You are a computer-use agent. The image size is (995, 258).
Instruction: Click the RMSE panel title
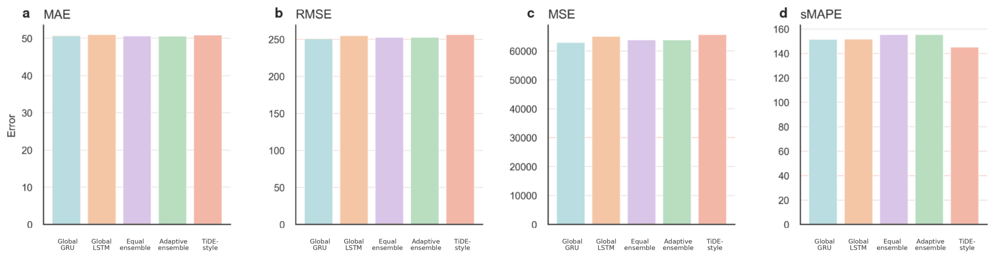point(313,15)
